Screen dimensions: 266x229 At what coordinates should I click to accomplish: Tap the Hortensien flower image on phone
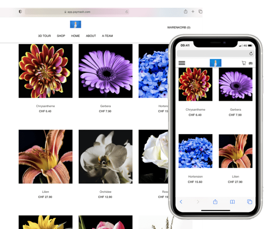tap(195, 151)
